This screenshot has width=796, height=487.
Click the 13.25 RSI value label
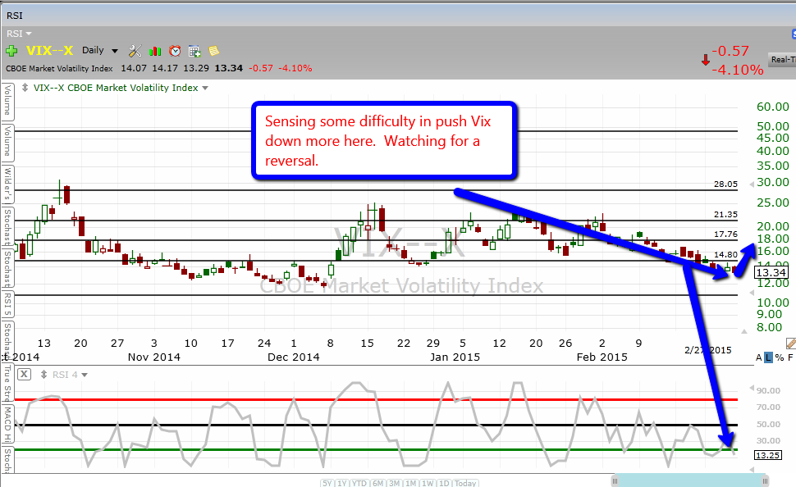[x=767, y=455]
